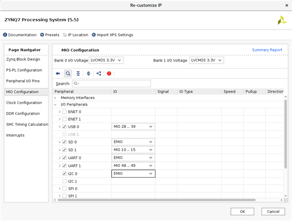Open the UART 1 IO dropdown

tap(133, 166)
